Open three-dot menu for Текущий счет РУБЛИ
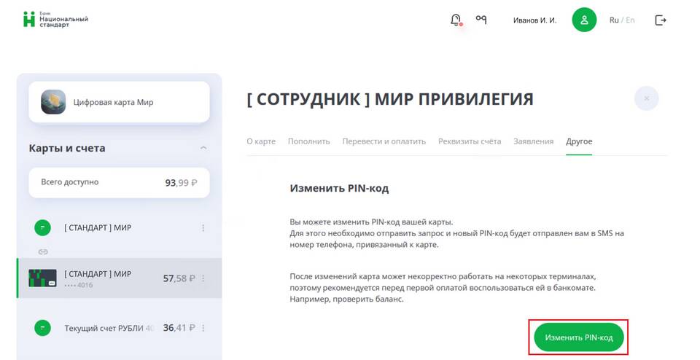The image size is (700, 360). coord(203,328)
